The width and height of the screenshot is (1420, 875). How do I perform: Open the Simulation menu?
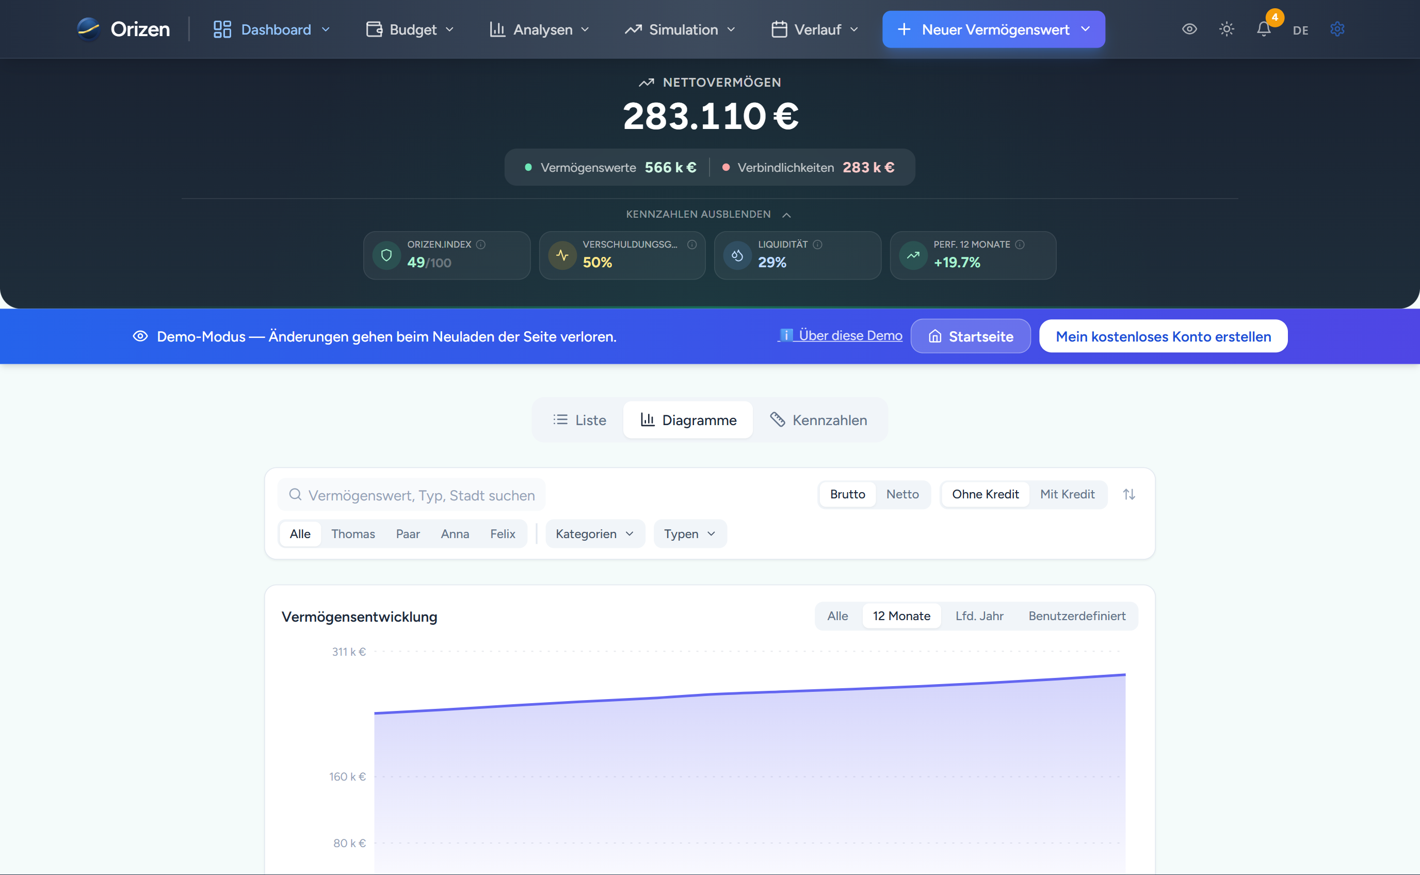(681, 29)
